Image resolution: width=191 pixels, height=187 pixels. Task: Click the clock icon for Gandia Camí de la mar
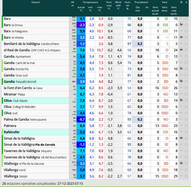pyautogui.click(x=186, y=63)
